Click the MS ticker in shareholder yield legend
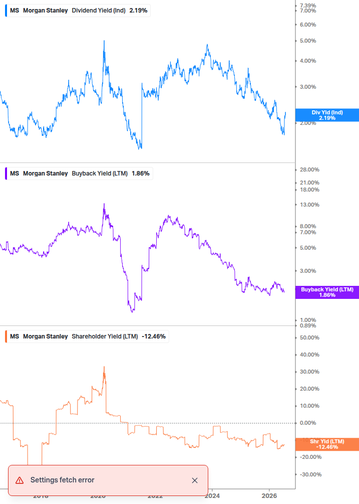 pyautogui.click(x=15, y=337)
